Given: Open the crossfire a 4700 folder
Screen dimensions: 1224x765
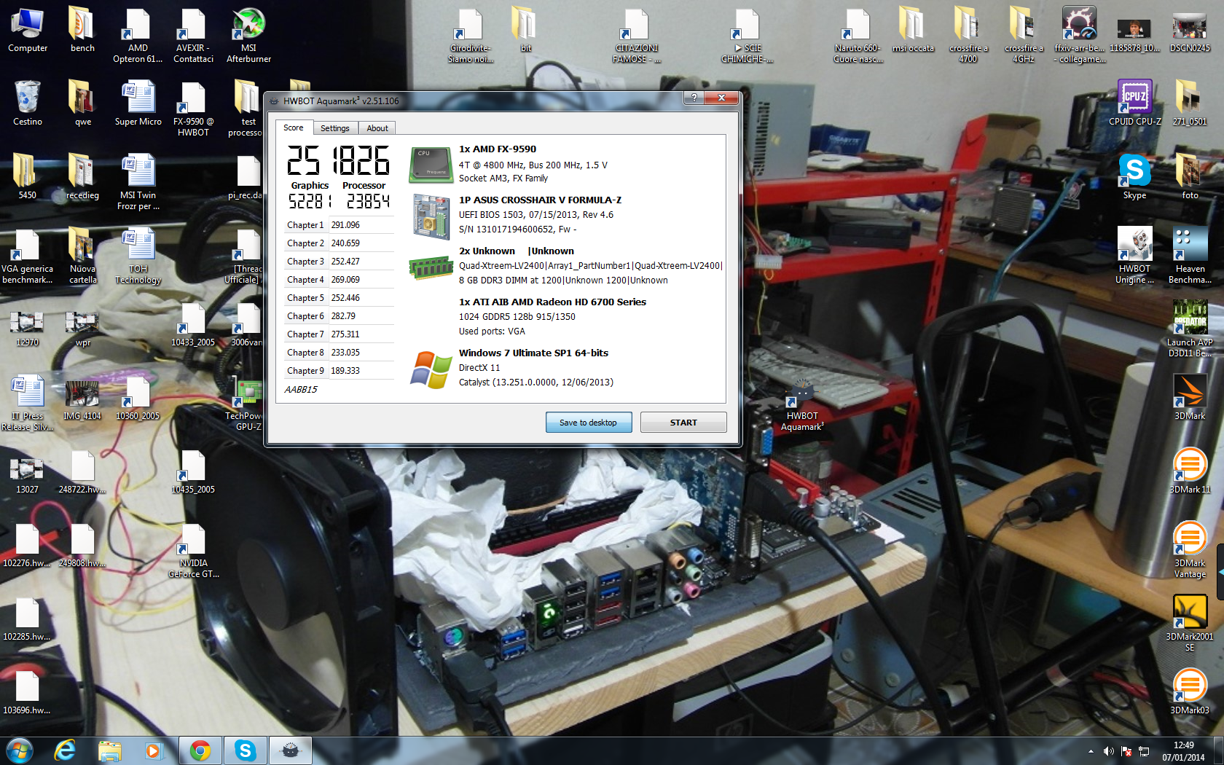Looking at the screenshot, I should (x=968, y=35).
